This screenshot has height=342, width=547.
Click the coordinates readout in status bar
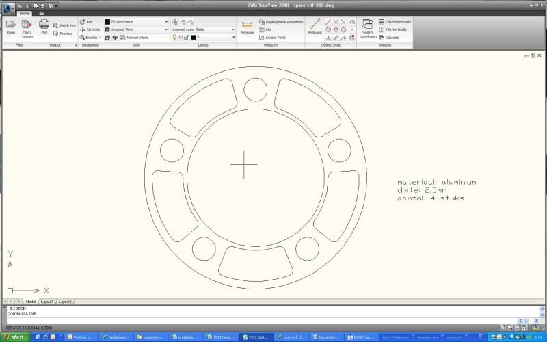[x=29, y=328]
